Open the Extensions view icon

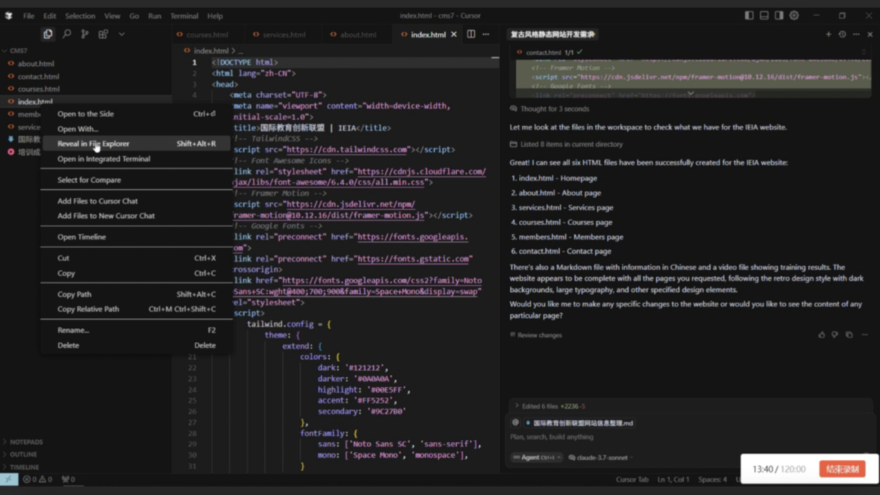point(103,34)
